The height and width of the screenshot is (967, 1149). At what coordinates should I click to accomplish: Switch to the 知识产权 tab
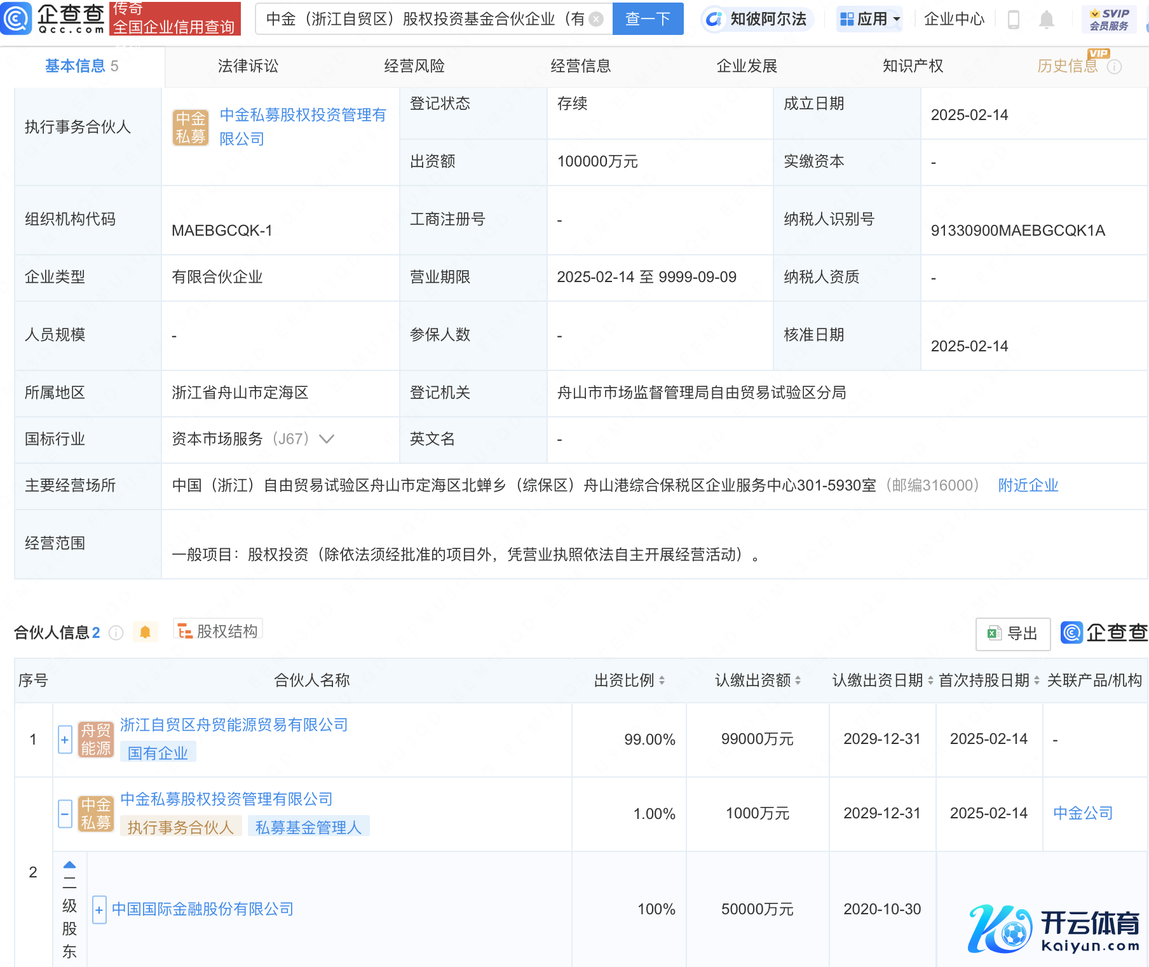point(913,66)
